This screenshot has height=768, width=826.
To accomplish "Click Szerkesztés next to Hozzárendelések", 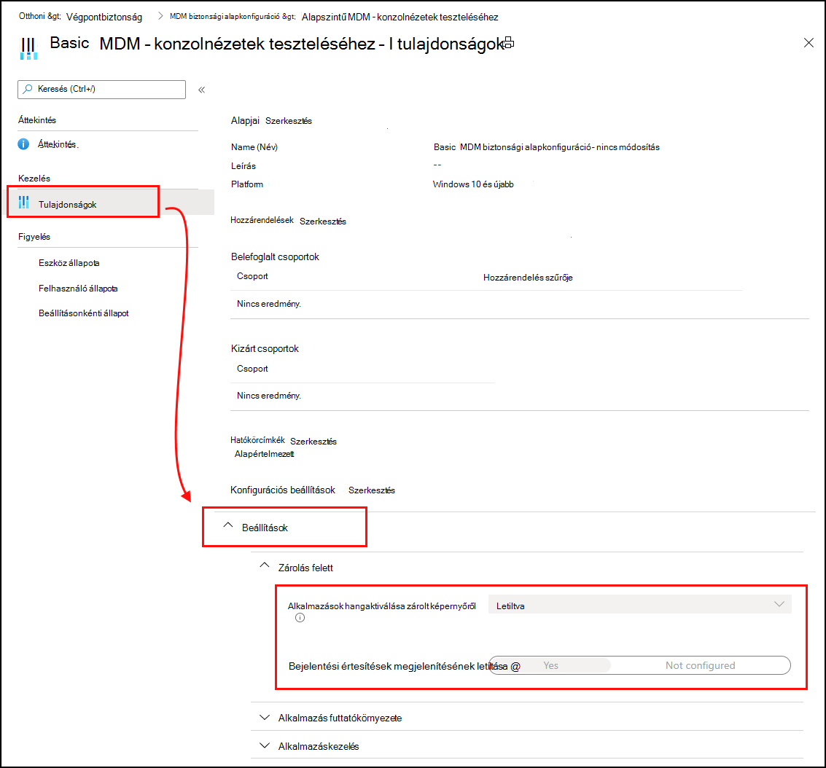I will (323, 222).
